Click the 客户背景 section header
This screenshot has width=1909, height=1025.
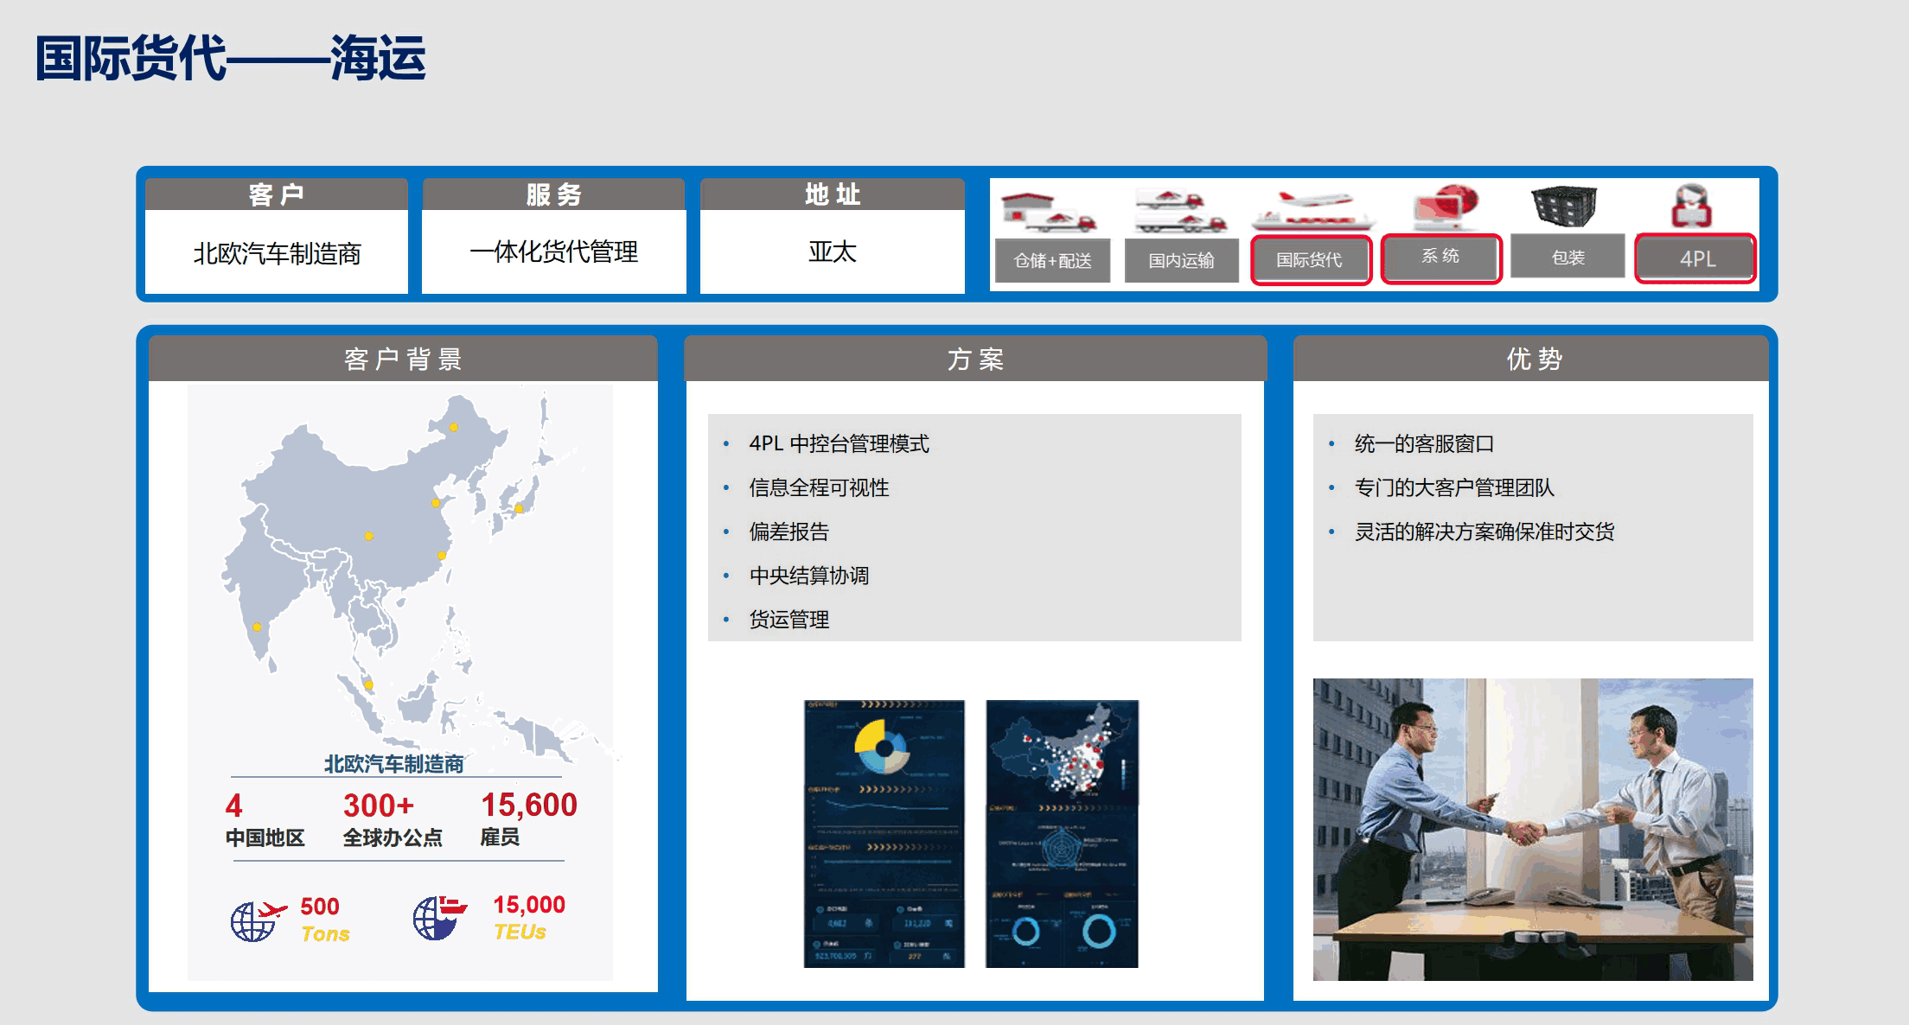coord(403,359)
